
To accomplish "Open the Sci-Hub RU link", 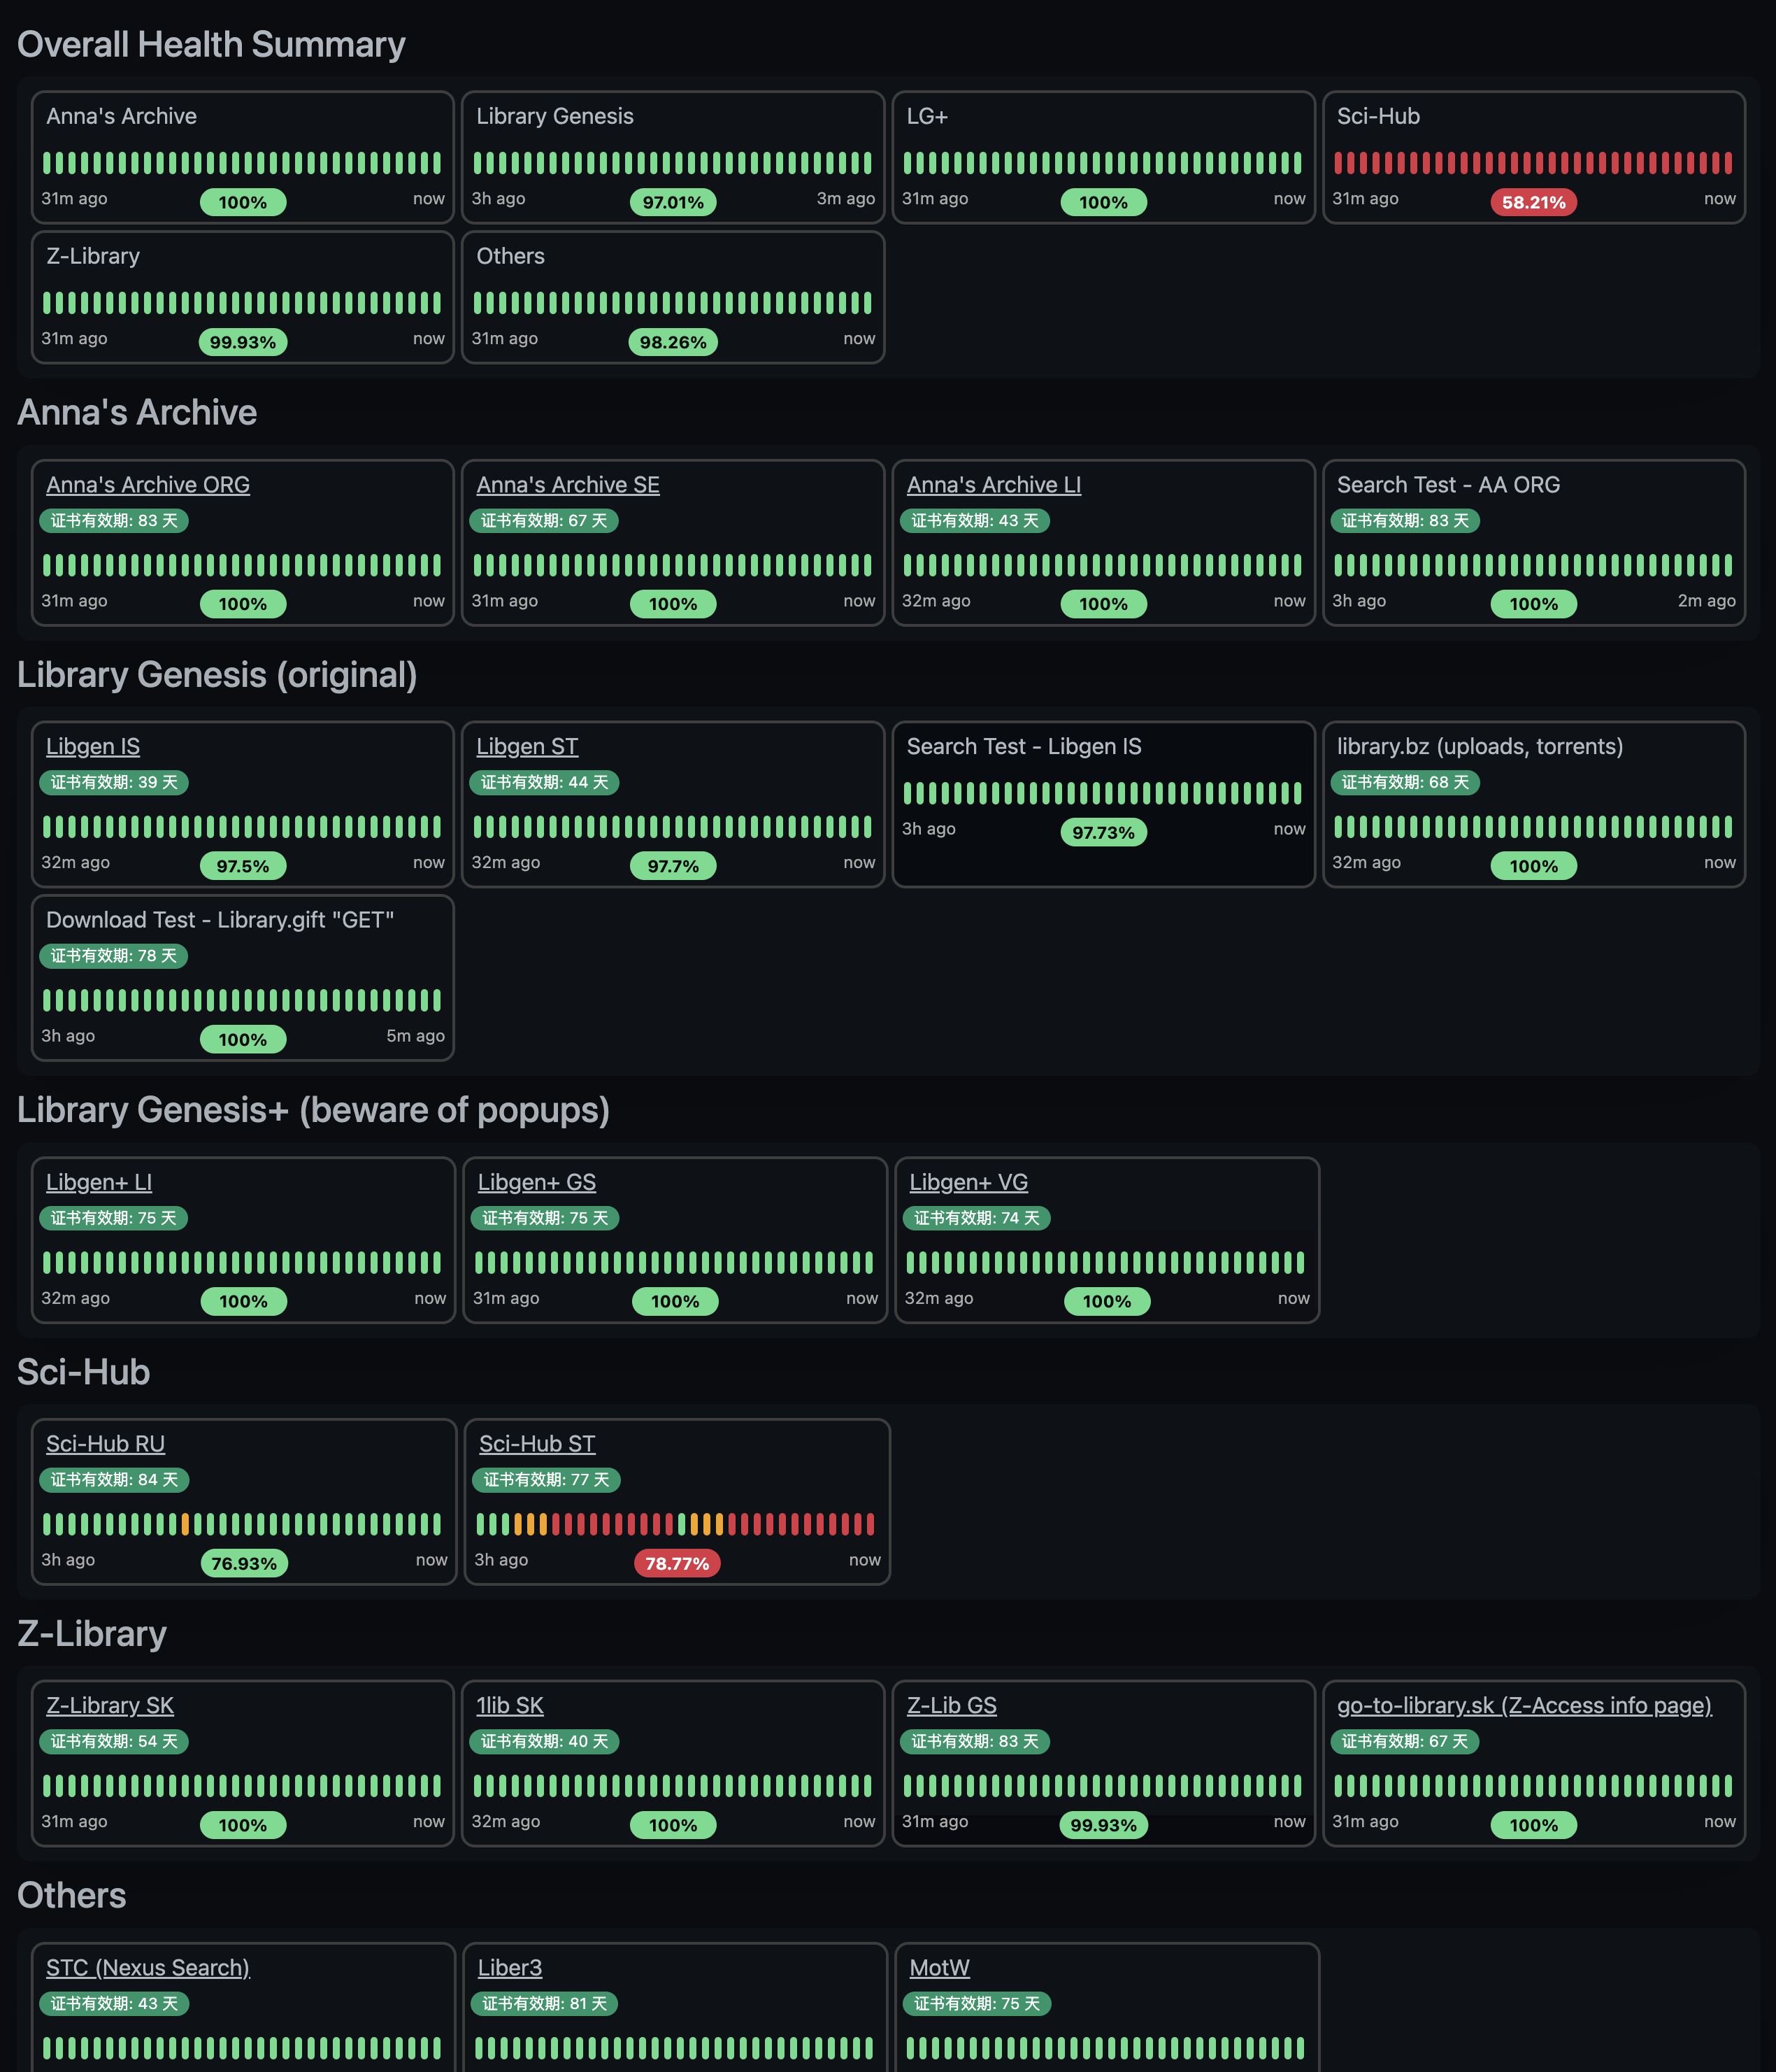I will [x=105, y=1444].
